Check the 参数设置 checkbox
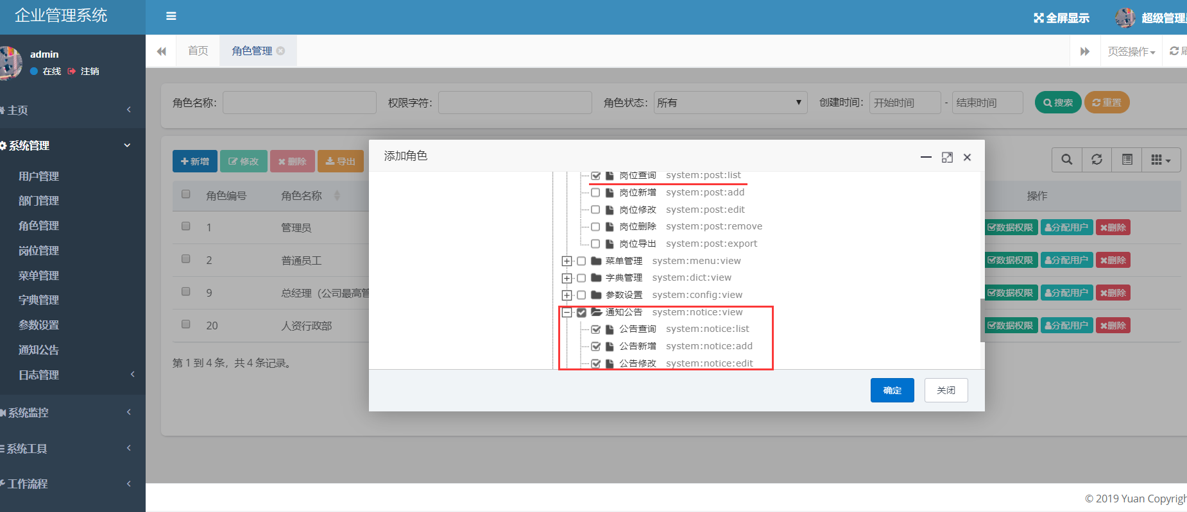Image resolution: width=1187 pixels, height=512 pixels. [x=581, y=295]
